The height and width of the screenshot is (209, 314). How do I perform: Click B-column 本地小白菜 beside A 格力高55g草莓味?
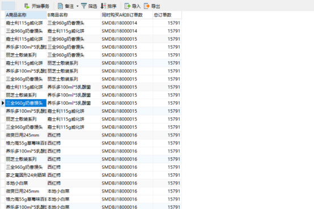pyautogui.click(x=74, y=199)
